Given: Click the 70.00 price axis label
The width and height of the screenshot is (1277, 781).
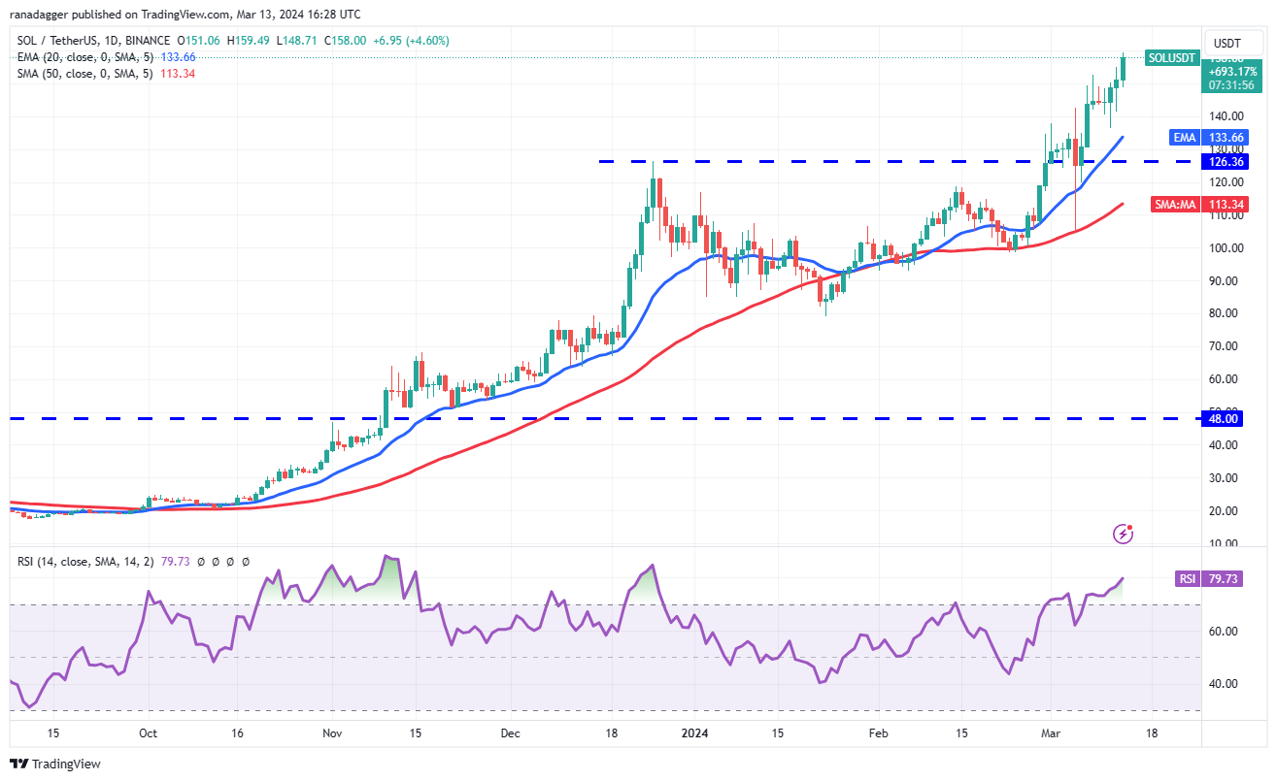Looking at the screenshot, I should [1223, 346].
